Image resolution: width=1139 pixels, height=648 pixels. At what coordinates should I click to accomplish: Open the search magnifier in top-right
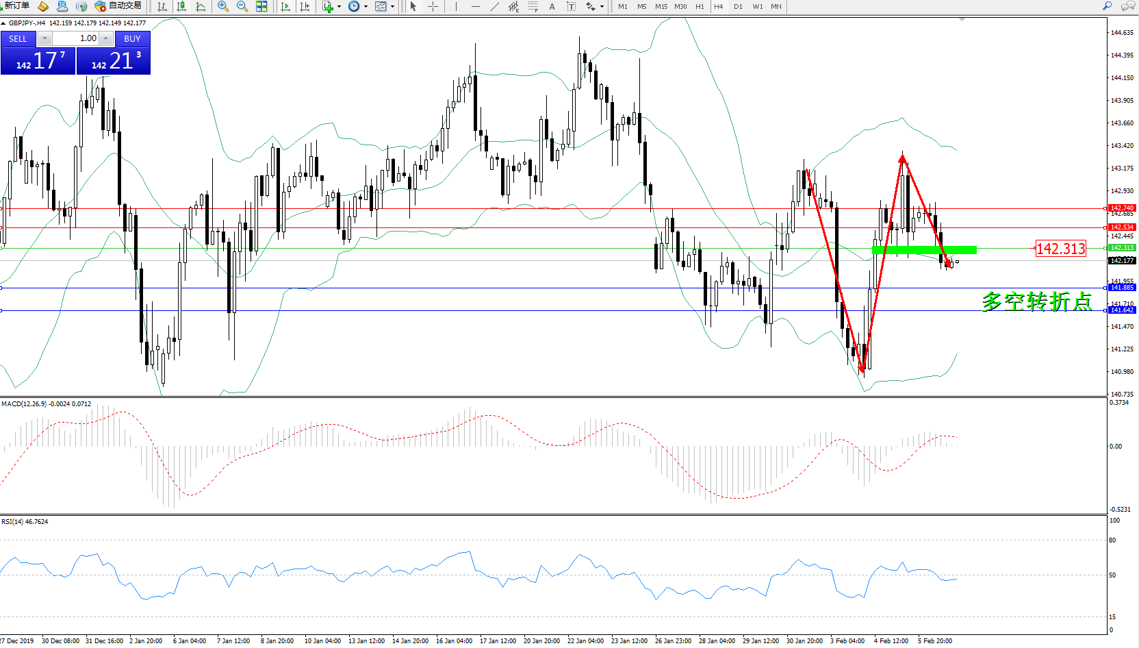[1107, 6]
